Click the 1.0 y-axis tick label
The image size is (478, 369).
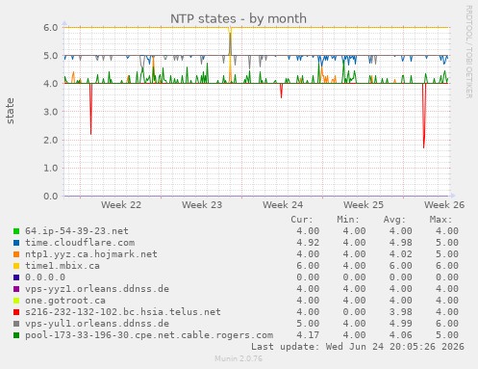click(x=51, y=168)
